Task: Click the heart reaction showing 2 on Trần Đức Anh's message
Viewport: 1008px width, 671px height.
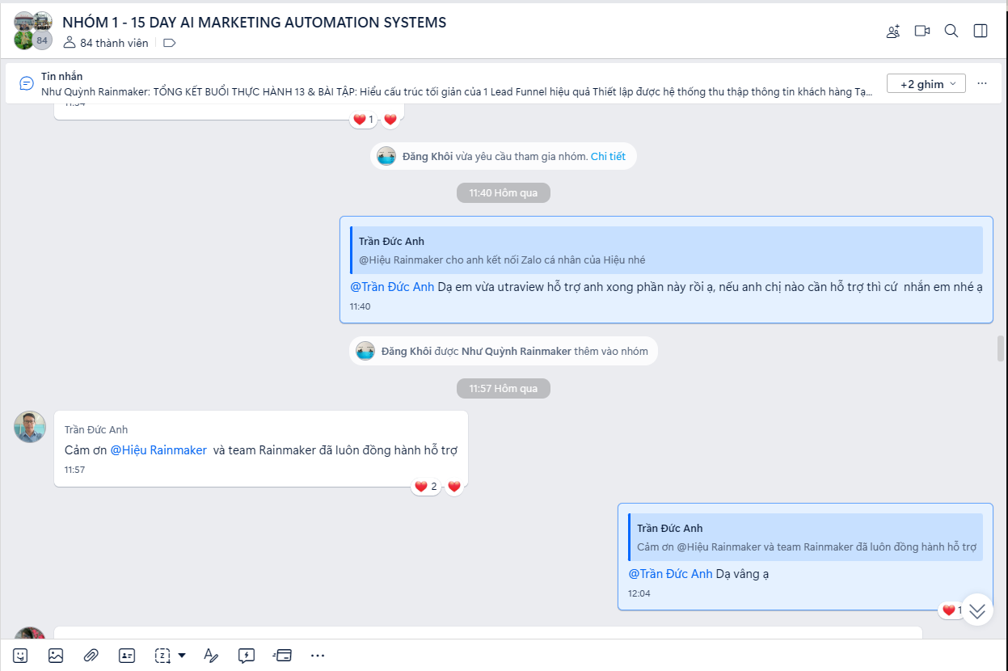Action: [x=425, y=487]
